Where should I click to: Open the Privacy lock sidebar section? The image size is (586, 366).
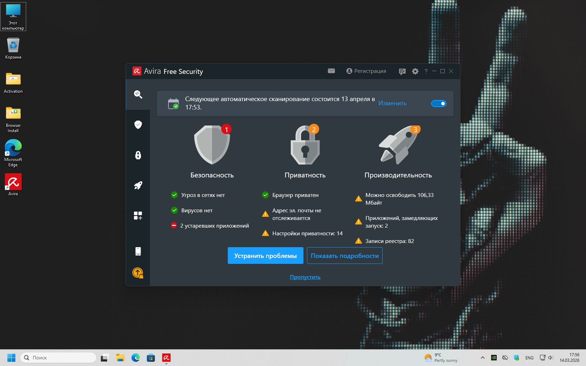coord(138,155)
